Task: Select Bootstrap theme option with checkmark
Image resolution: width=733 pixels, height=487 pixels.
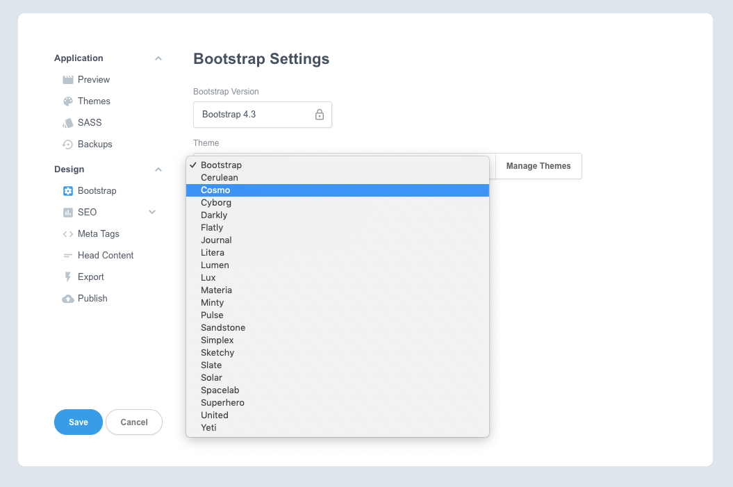Action: [338, 165]
